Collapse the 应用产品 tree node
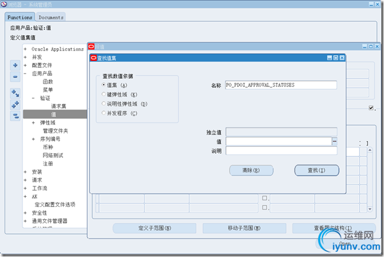Screen dimensions: 384x257 tap(25, 73)
